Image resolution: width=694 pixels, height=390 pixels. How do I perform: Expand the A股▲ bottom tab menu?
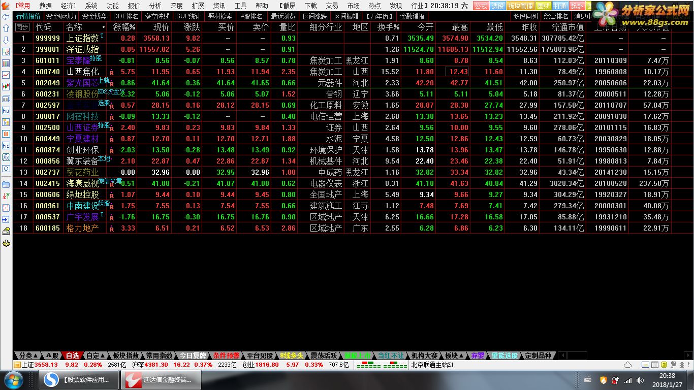click(52, 355)
